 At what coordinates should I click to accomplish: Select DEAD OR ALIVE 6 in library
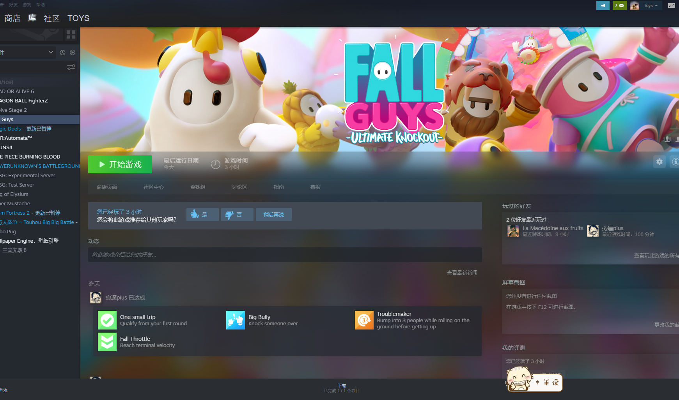coord(40,92)
